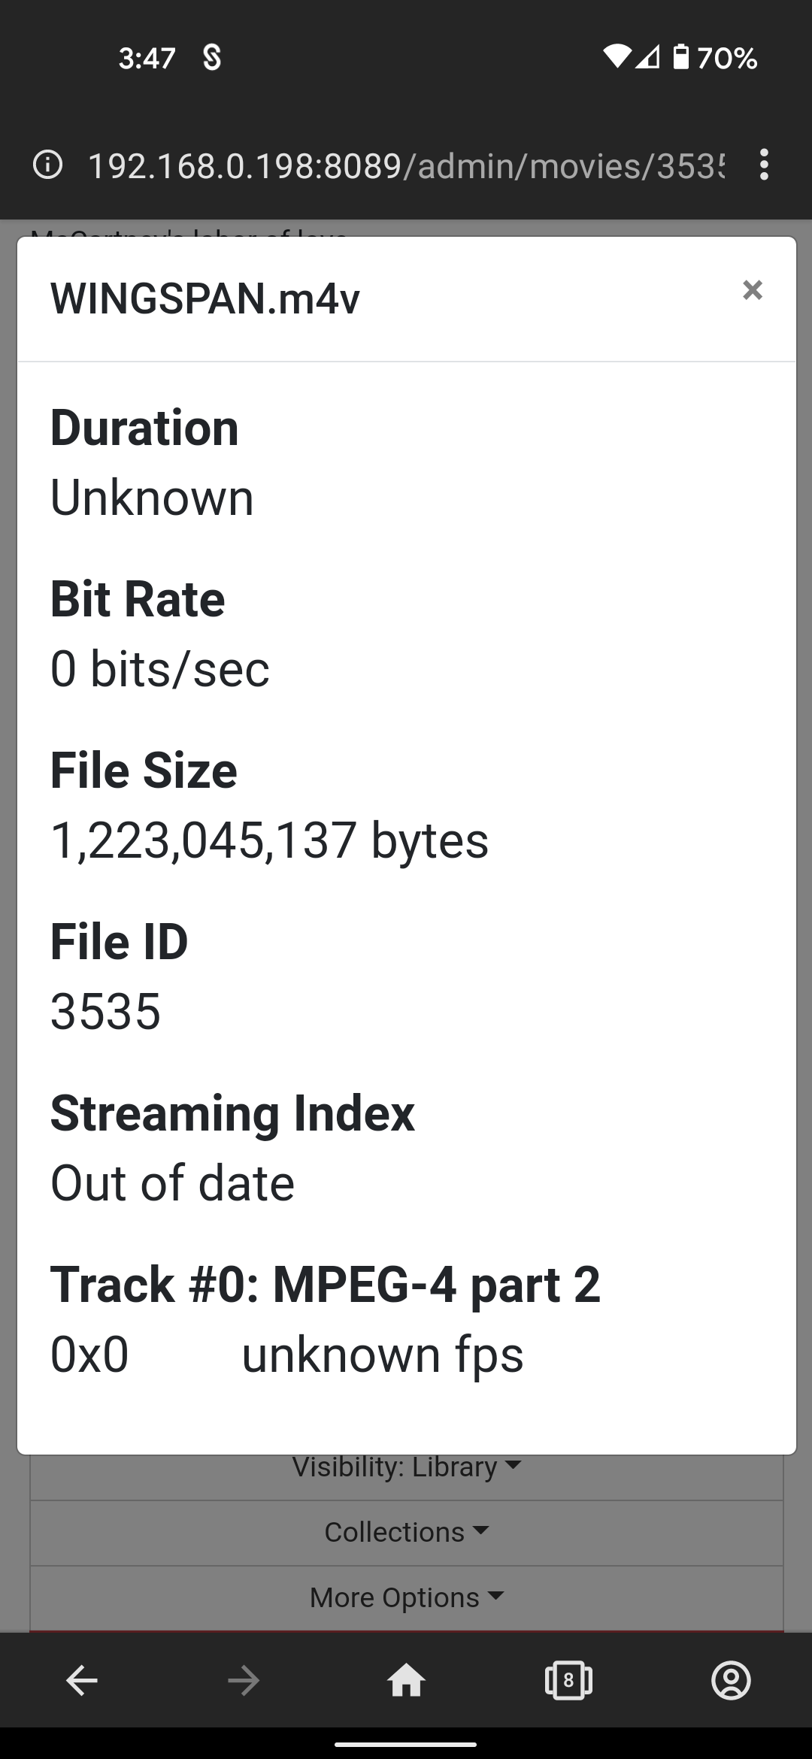Tap the file size value in bytes
Screen dimensions: 812x1759
(x=269, y=840)
